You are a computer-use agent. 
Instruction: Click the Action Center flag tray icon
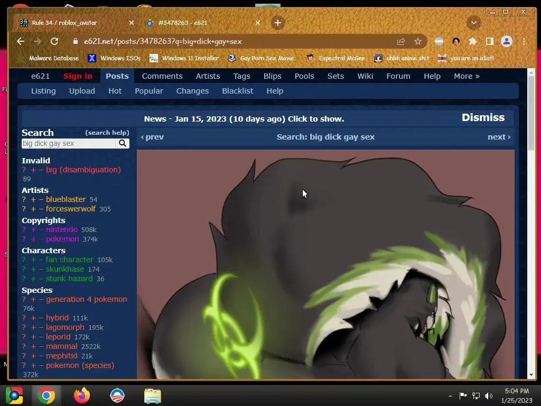tap(463, 395)
